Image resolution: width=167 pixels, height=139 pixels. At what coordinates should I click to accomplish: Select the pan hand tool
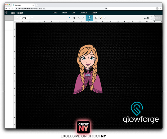pos(74,18)
